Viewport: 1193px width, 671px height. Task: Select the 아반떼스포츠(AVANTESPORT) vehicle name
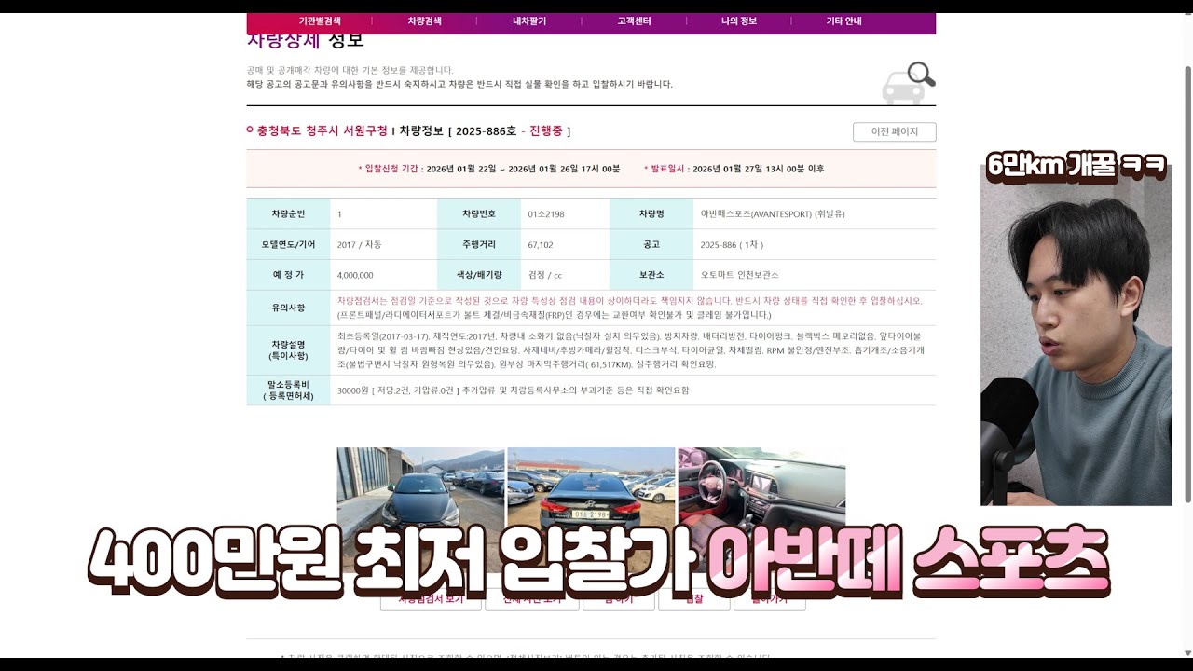point(773,214)
